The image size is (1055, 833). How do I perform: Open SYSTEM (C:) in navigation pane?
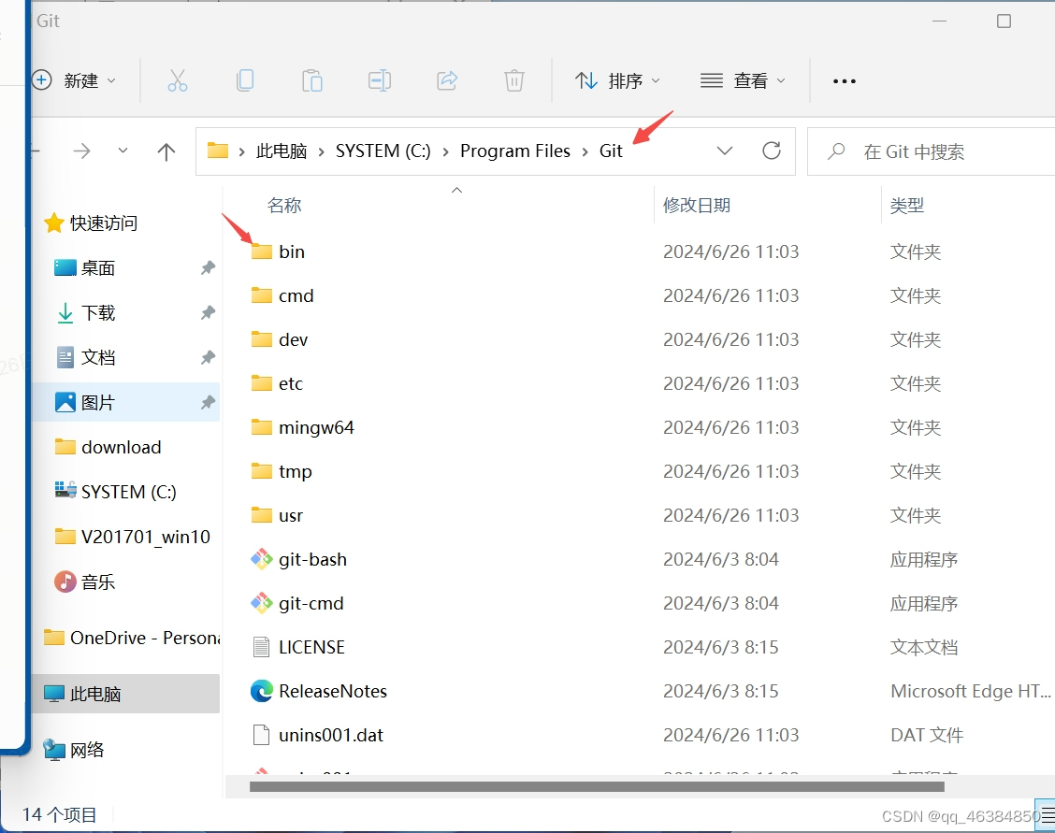tap(128, 492)
